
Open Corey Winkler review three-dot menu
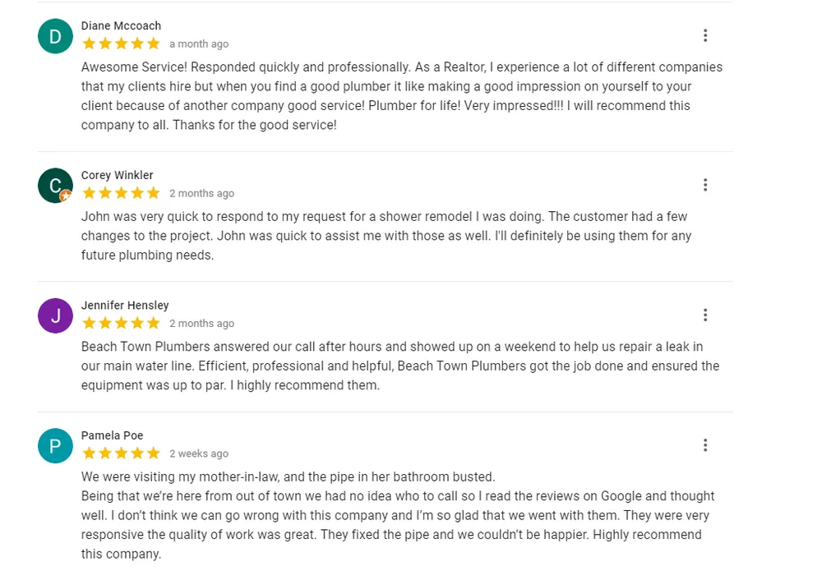pos(705,185)
